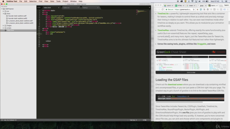Click the greensock address bar
230x129 pixels.
(x=180, y=10)
